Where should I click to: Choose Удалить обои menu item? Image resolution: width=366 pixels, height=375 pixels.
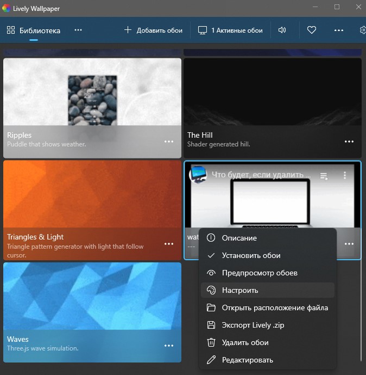pos(268,343)
